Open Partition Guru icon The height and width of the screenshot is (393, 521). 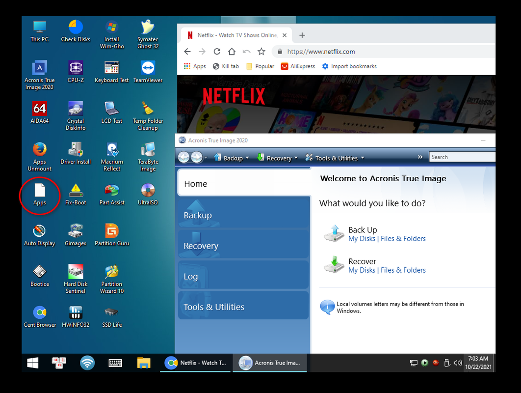pos(112,235)
